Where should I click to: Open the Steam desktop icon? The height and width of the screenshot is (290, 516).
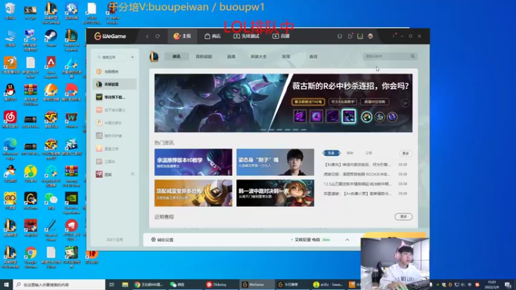pyautogui.click(x=51, y=38)
